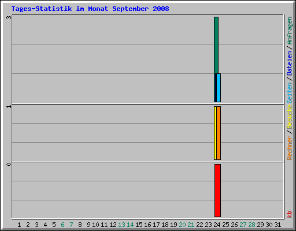The width and height of the screenshot is (296, 231).
Task: Click green weekend day label '20'
Action: [182, 225]
